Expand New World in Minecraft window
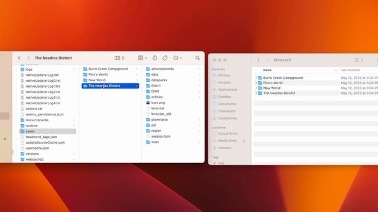This screenshot has width=378, height=212. 256,88
